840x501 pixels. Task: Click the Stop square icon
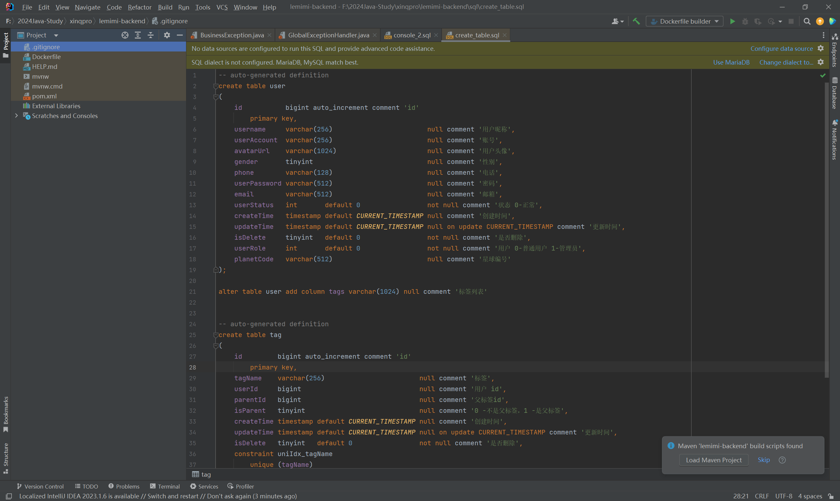[791, 21]
